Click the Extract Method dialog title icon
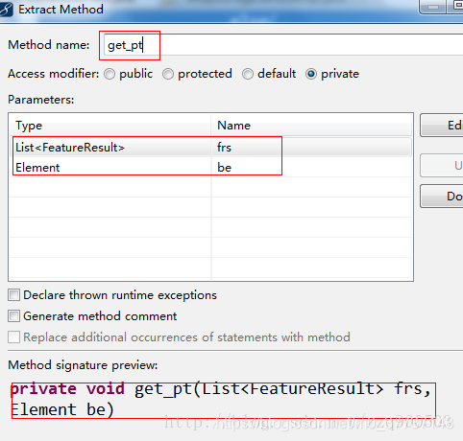 pos(6,9)
